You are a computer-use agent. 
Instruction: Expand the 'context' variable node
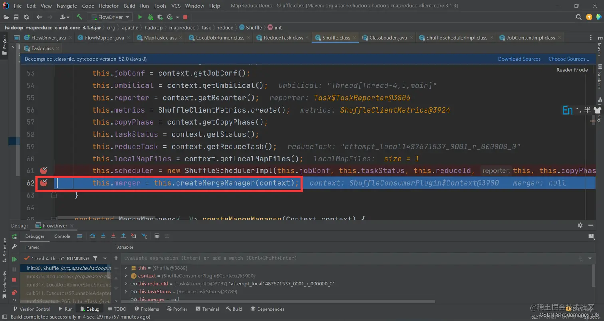pos(125,276)
